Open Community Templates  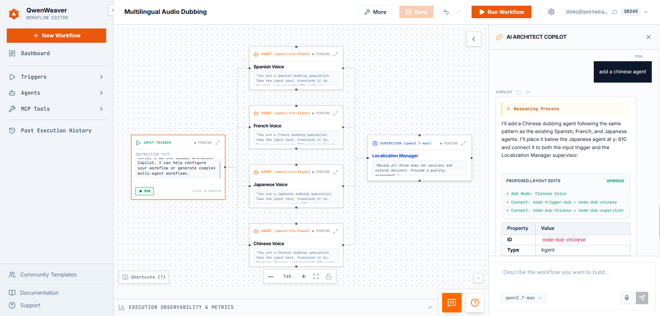tap(48, 275)
